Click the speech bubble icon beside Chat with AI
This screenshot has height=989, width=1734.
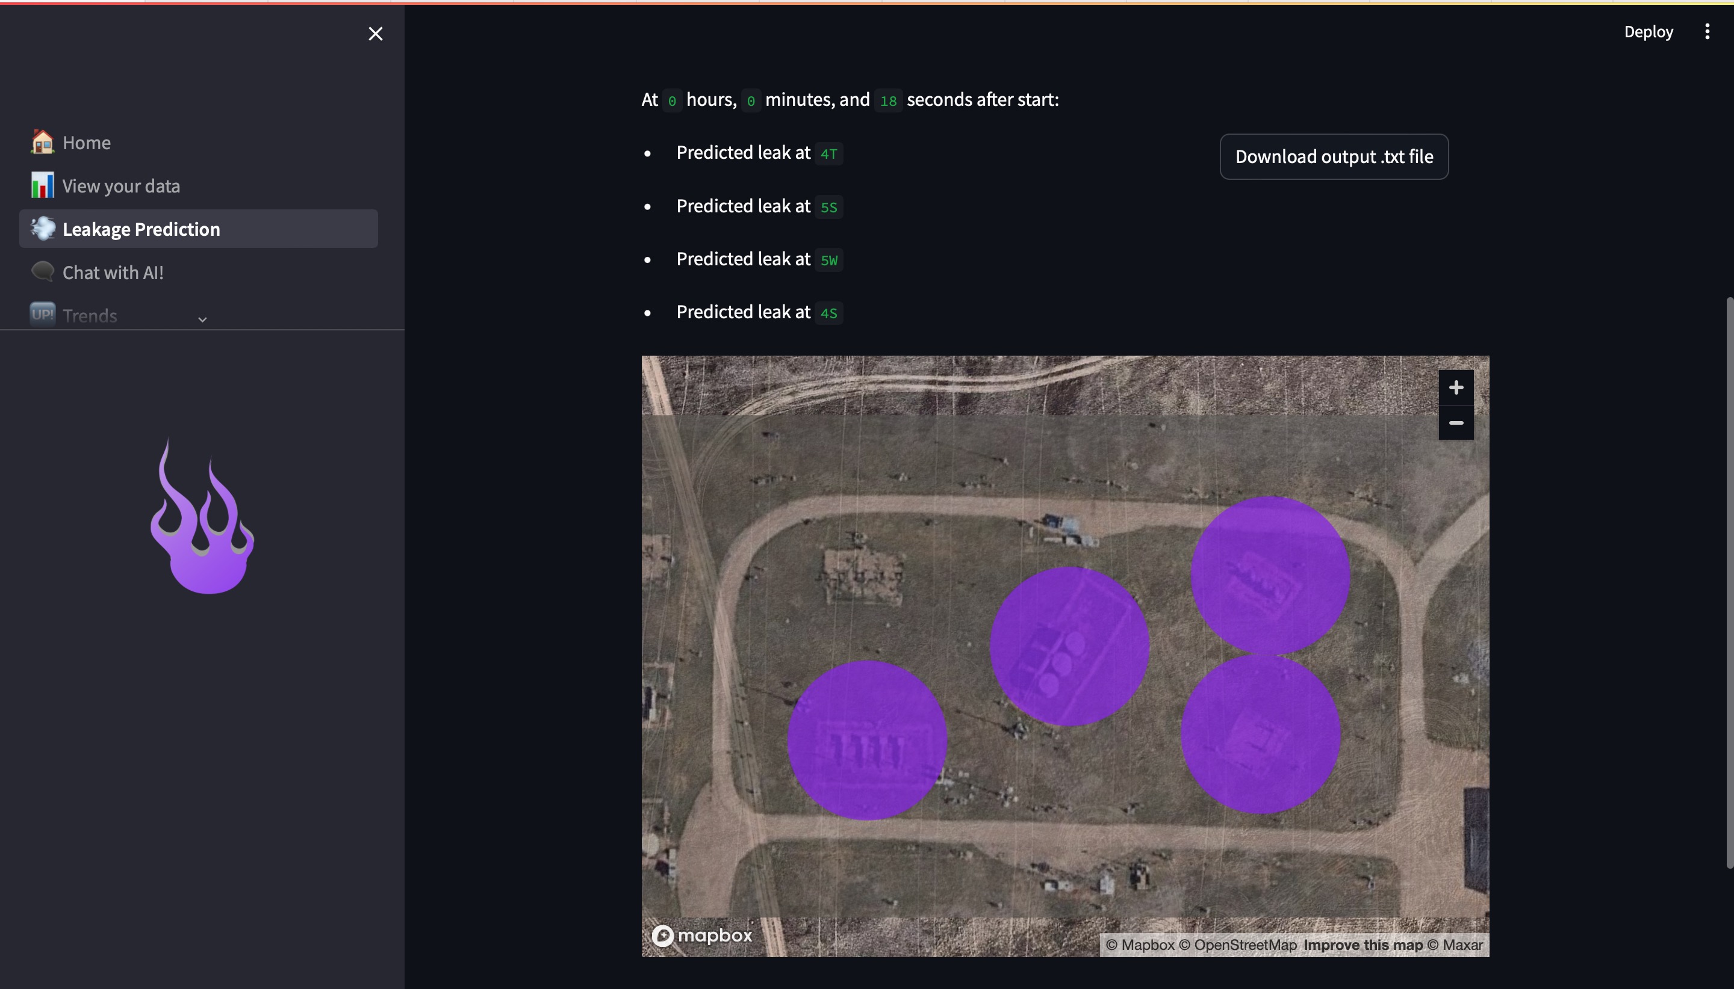coord(42,272)
